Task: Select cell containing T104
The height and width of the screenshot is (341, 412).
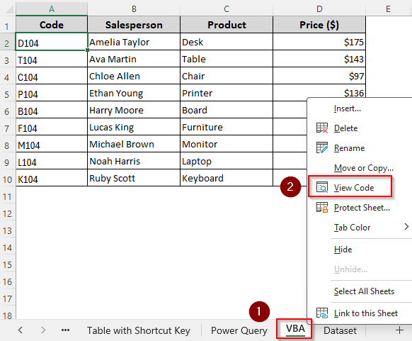Action: tap(52, 59)
